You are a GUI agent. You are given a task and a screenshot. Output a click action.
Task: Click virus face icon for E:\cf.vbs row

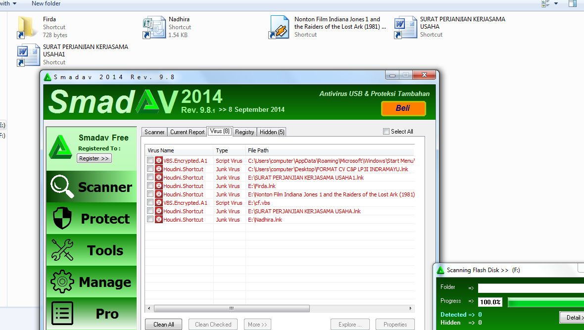coord(159,203)
